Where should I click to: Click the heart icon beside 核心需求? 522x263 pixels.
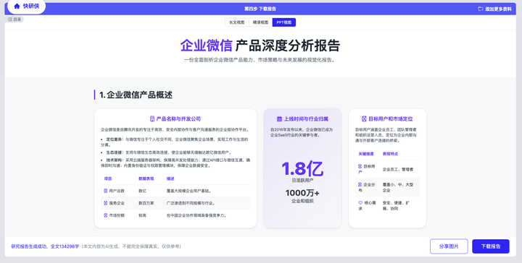tap(360, 202)
